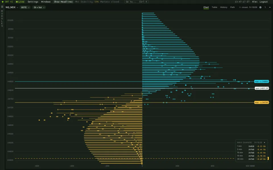Open the Settings menu
This screenshot has height=170, width=273.
click(33, 2)
